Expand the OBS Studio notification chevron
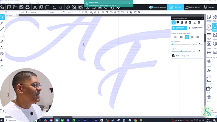 (123, 4)
